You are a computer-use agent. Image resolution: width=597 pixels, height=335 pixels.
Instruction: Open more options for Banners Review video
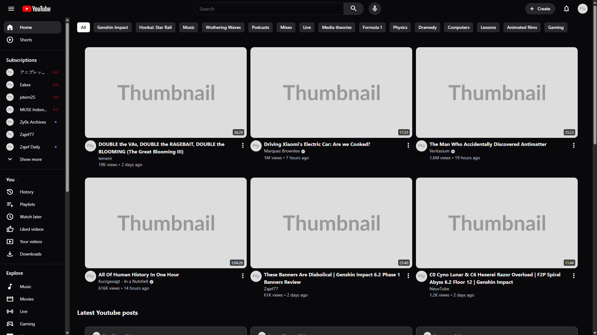(x=408, y=276)
